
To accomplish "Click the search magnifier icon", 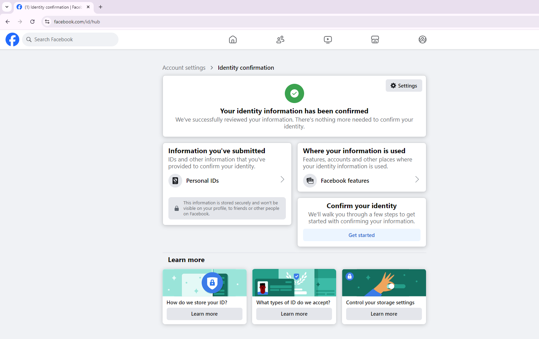I will point(29,39).
